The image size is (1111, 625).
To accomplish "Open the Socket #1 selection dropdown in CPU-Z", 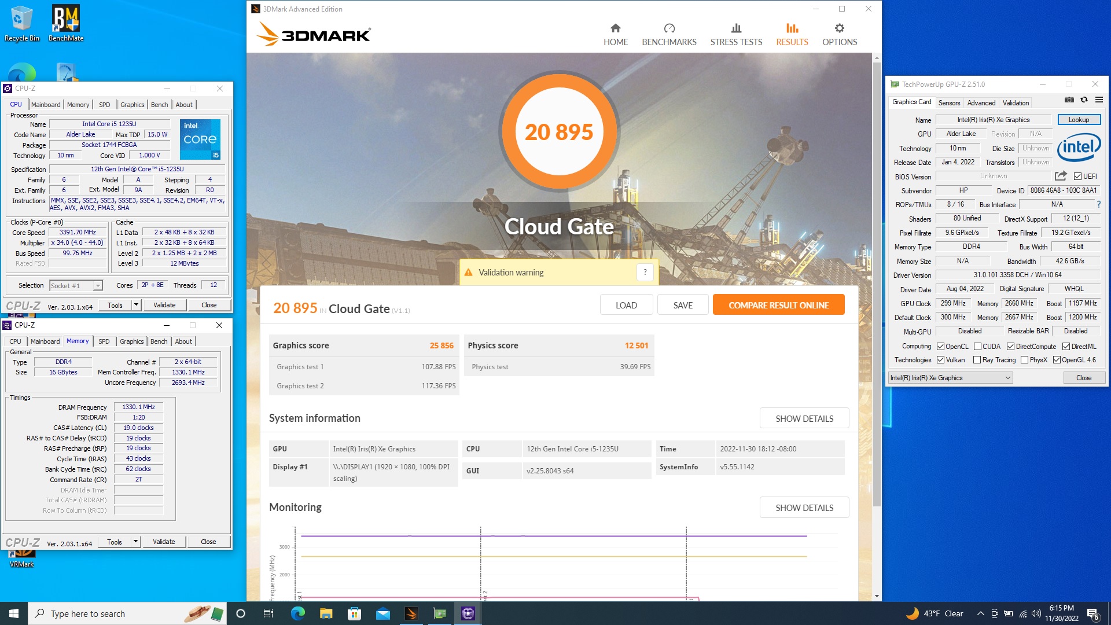I will point(76,286).
